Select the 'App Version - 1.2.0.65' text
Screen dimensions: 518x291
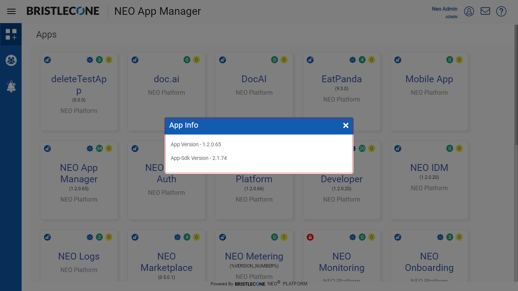point(196,144)
